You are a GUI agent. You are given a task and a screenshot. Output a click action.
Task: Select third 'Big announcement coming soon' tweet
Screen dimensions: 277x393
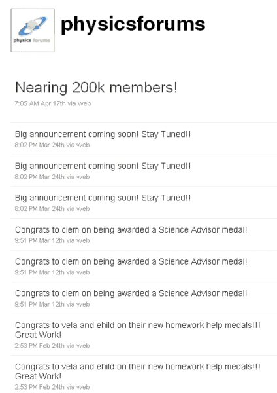tap(103, 198)
